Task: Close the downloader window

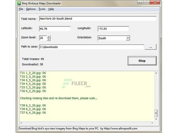Action: [x=155, y=2]
